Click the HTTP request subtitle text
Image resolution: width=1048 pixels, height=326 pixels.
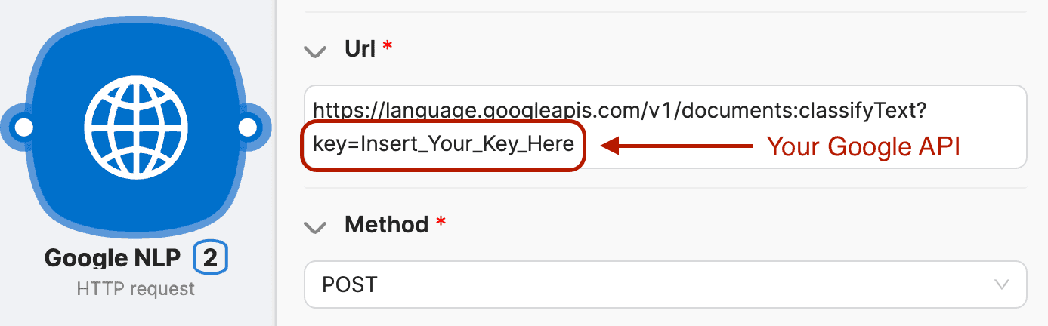pos(136,289)
